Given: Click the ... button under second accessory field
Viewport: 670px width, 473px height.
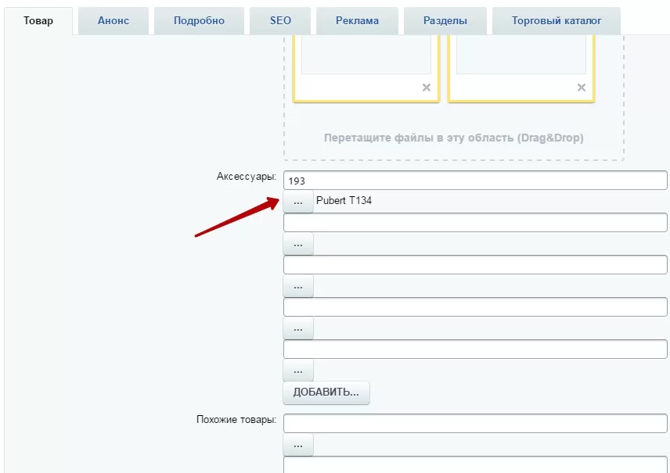Looking at the screenshot, I should [x=298, y=244].
